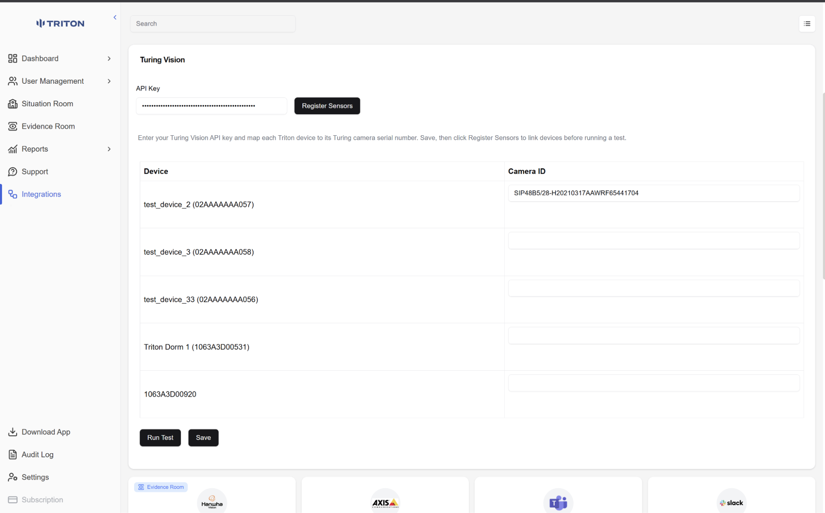The image size is (825, 513).
Task: Click Camera ID field for test_device_33
Action: [654, 288]
